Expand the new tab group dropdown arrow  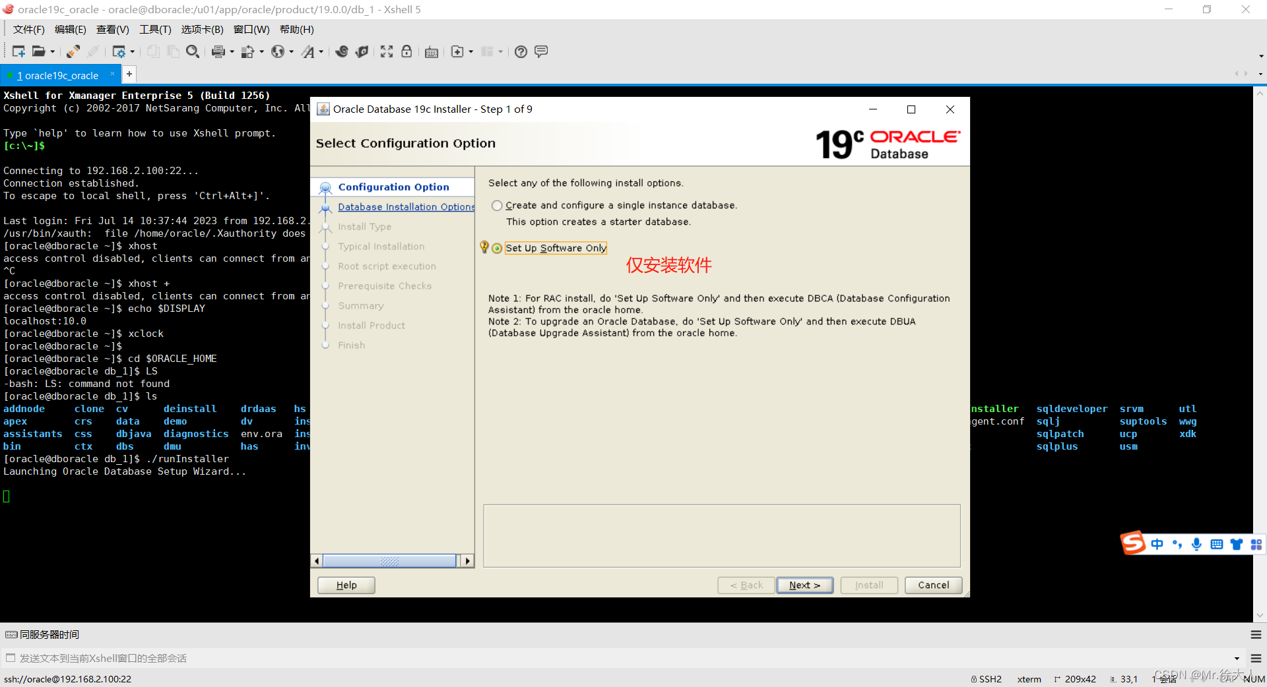coord(471,52)
